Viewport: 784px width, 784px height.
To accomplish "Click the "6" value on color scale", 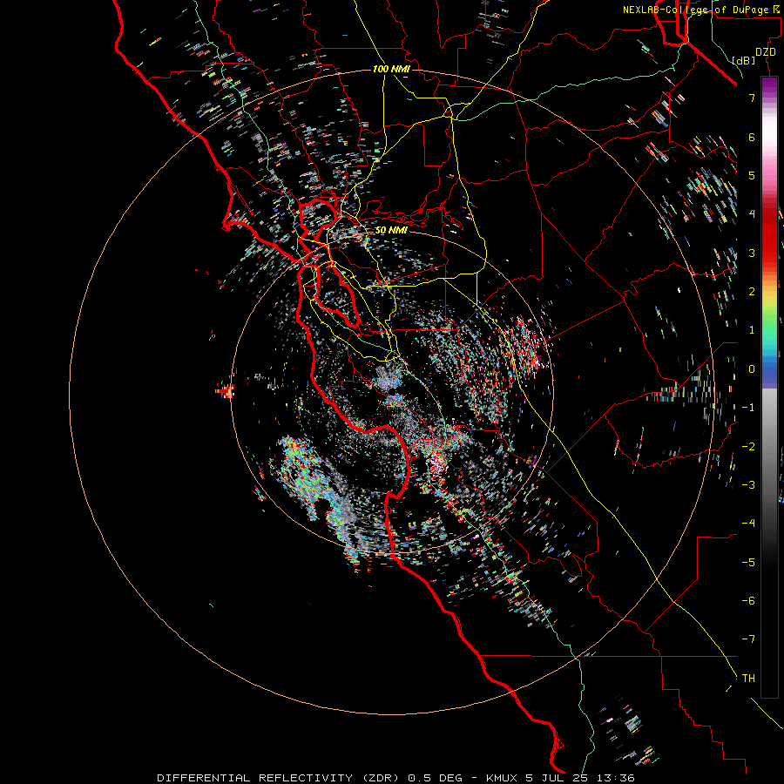I will tap(752, 137).
